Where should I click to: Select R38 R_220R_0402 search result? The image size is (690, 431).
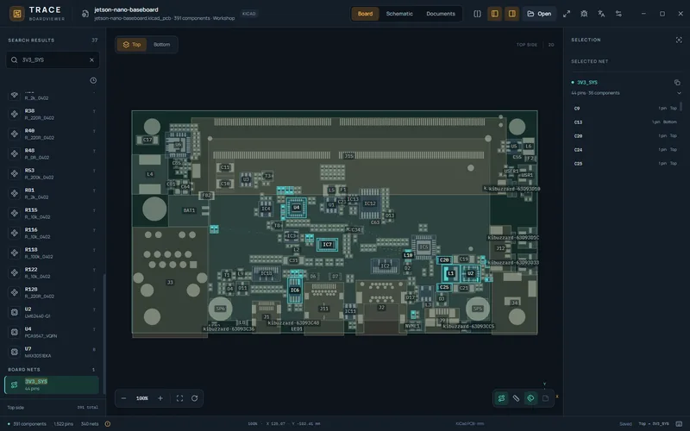(x=53, y=114)
